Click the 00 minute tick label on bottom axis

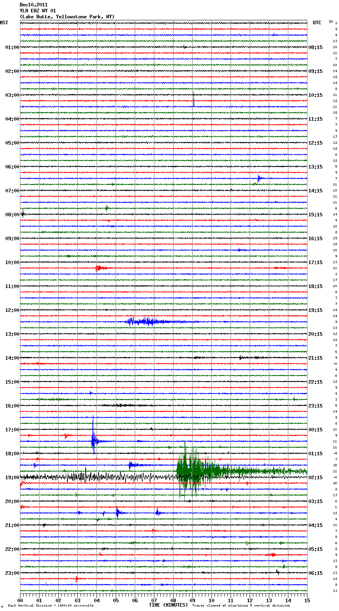[x=20, y=600]
